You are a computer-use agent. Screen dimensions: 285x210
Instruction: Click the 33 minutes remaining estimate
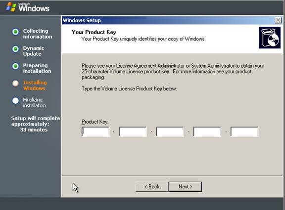pyautogui.click(x=34, y=130)
